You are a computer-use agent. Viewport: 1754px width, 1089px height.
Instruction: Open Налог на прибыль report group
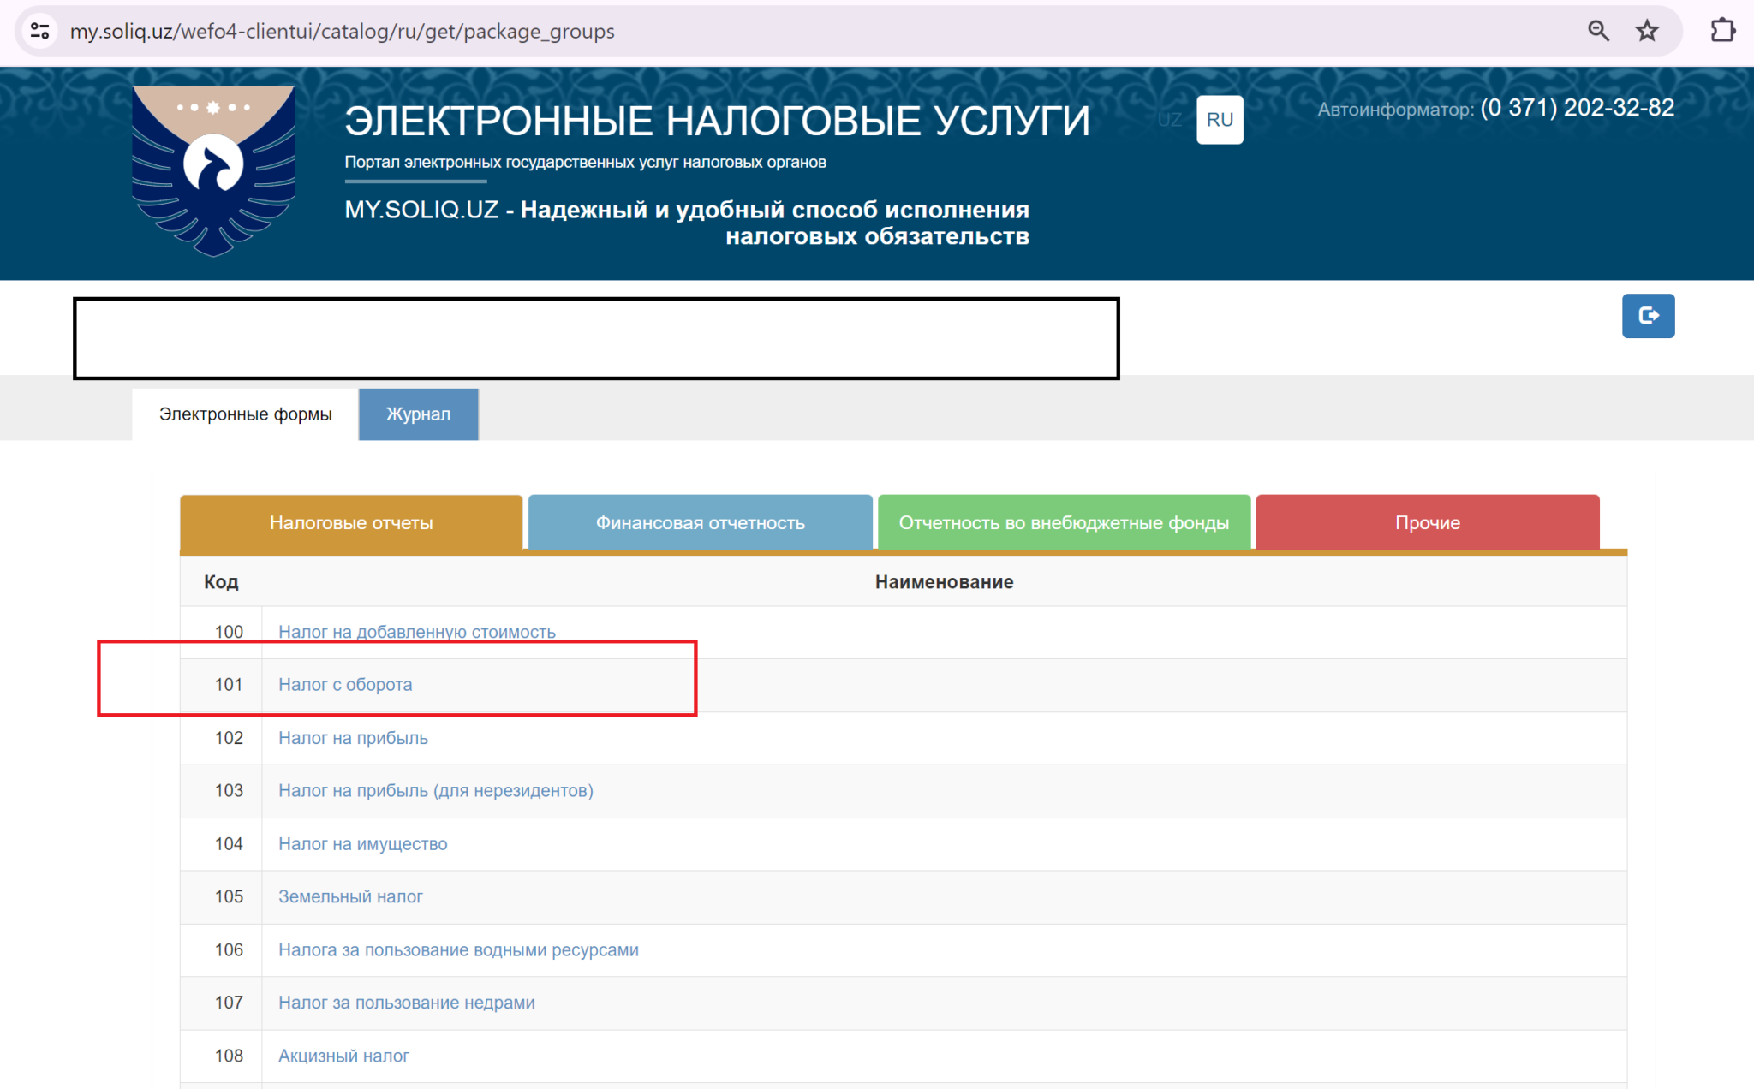coord(353,737)
